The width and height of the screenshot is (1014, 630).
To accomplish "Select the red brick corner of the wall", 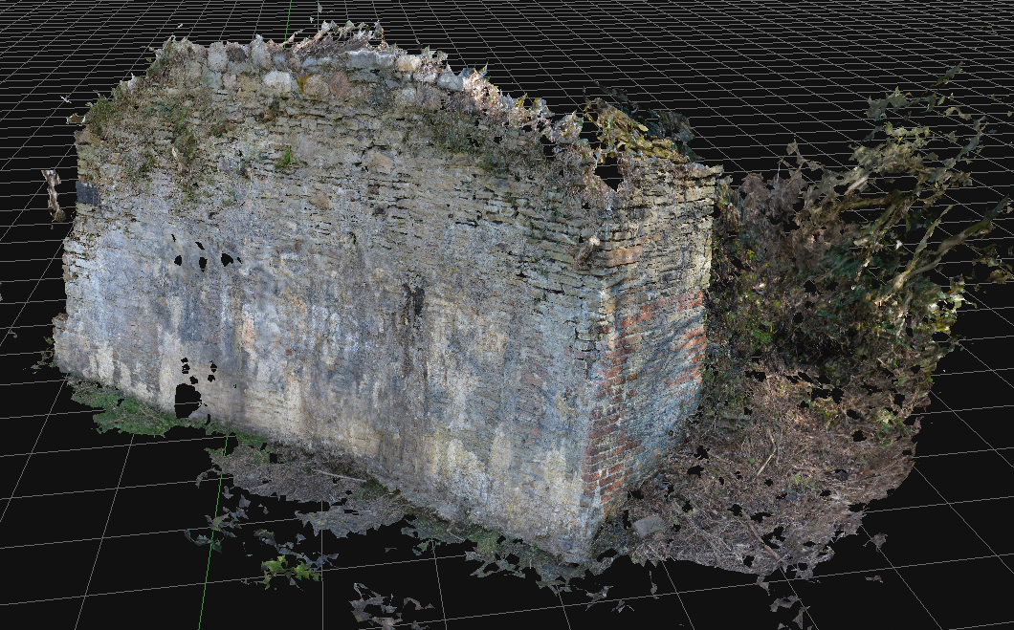I will click(644, 382).
